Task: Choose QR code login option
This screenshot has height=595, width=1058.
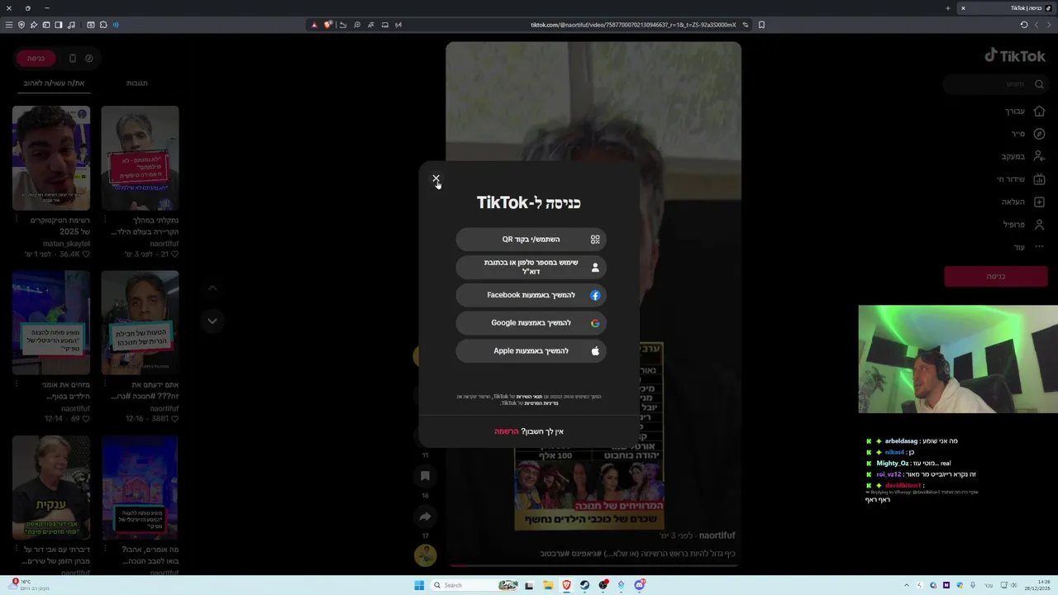Action: coord(531,240)
